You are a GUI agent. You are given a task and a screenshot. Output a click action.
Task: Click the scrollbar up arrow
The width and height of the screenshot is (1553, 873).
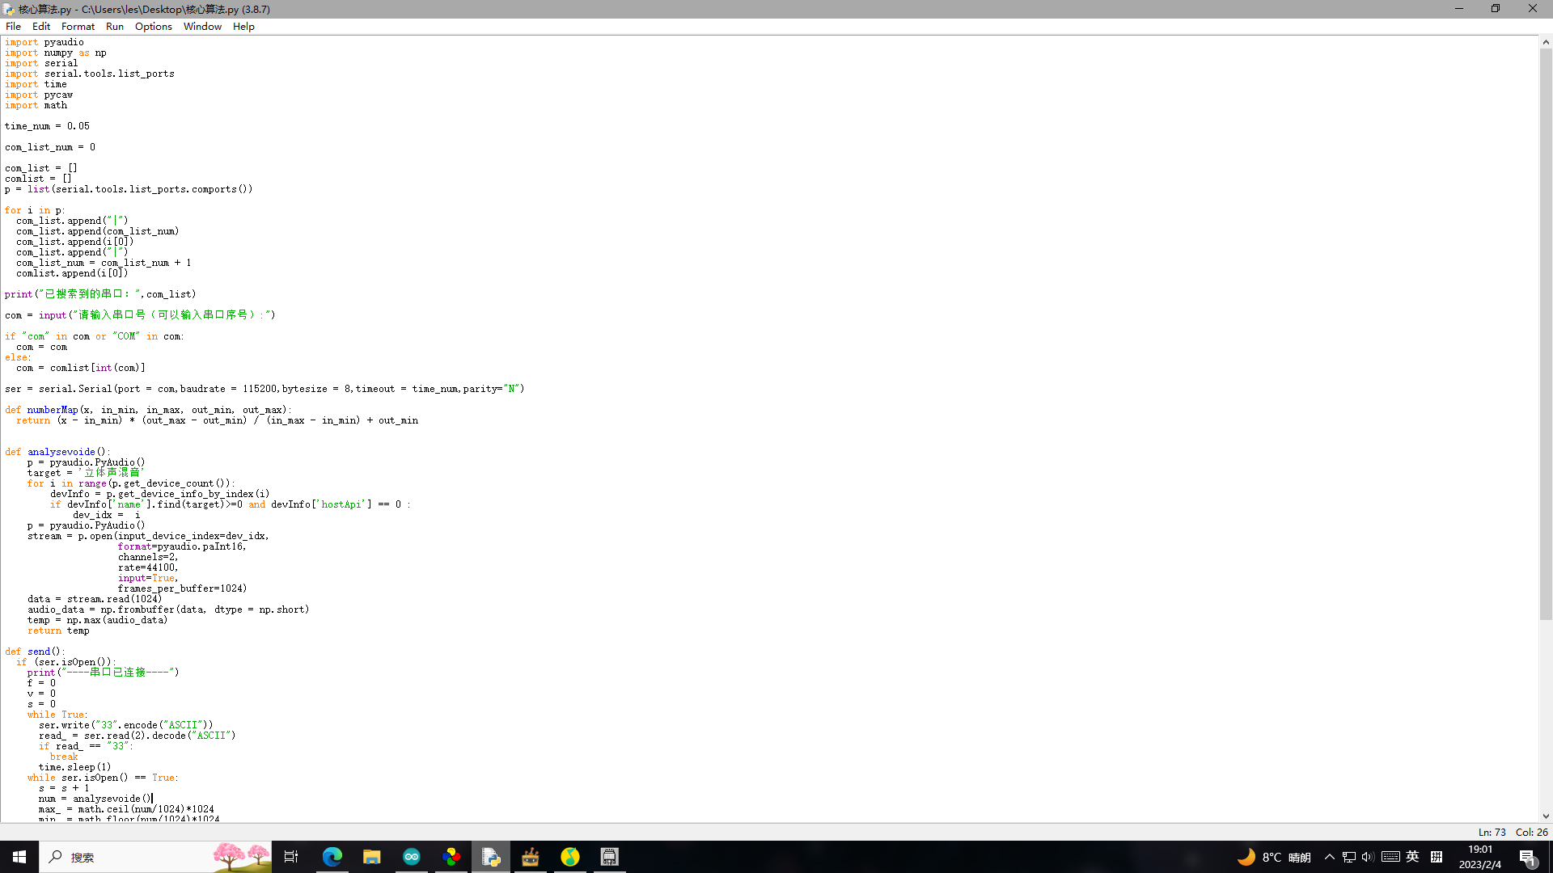[x=1546, y=42]
